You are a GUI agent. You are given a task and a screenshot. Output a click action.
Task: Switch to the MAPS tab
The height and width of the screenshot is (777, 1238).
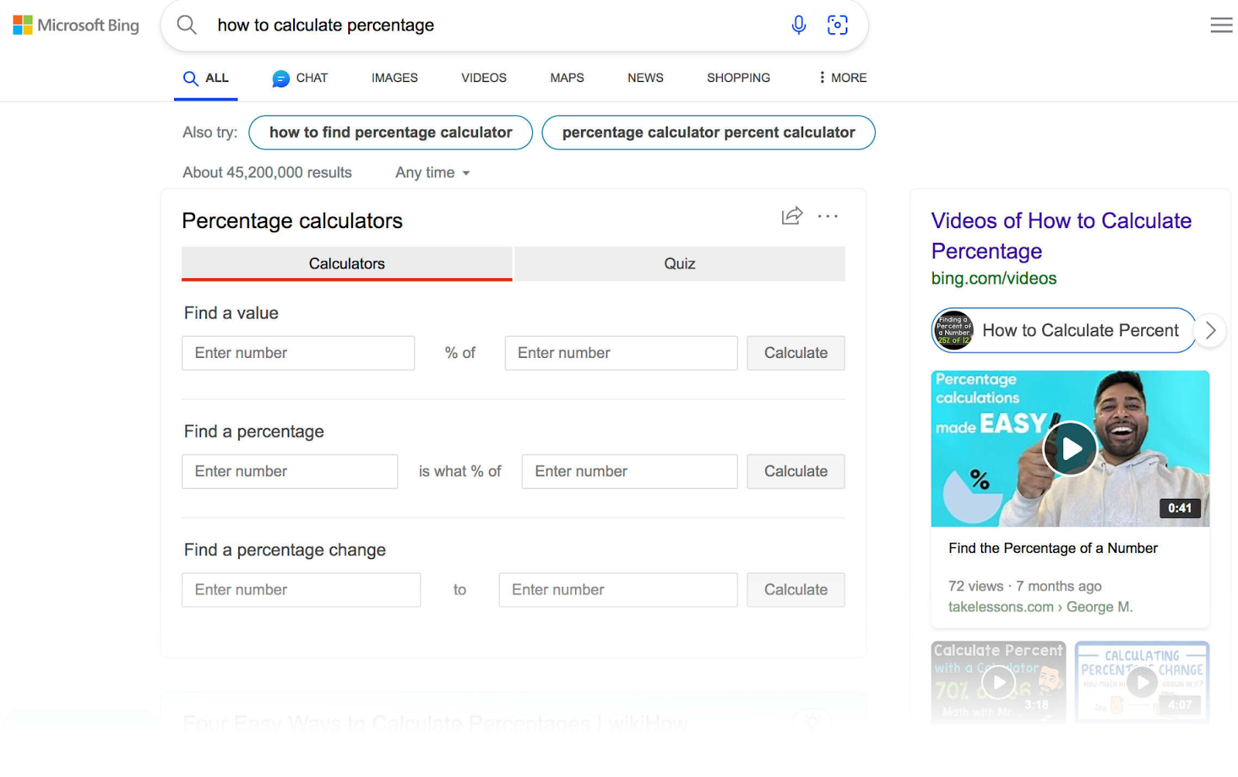pyautogui.click(x=567, y=78)
